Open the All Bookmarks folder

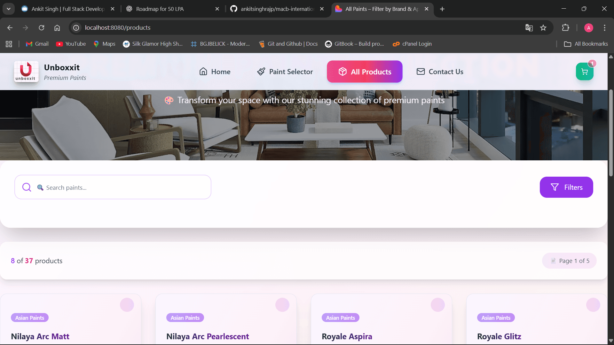586,44
